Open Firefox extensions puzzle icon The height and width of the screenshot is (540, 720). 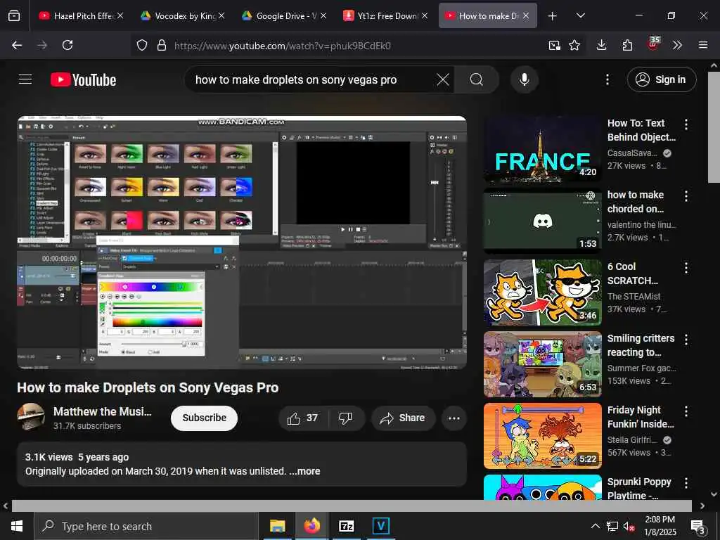(x=626, y=45)
